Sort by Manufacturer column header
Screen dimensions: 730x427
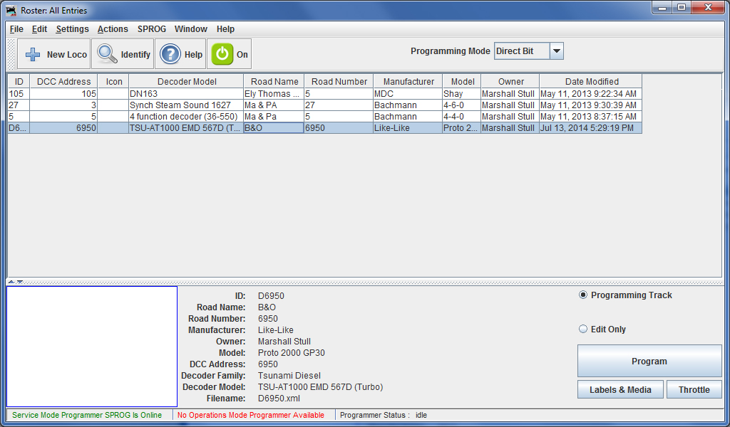408,81
